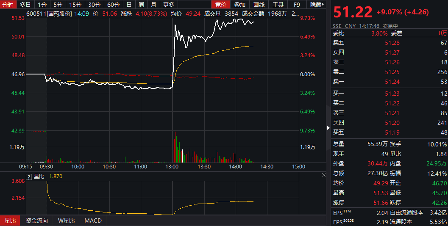Click the 买二 bid price 51.22

(x=392, y=103)
